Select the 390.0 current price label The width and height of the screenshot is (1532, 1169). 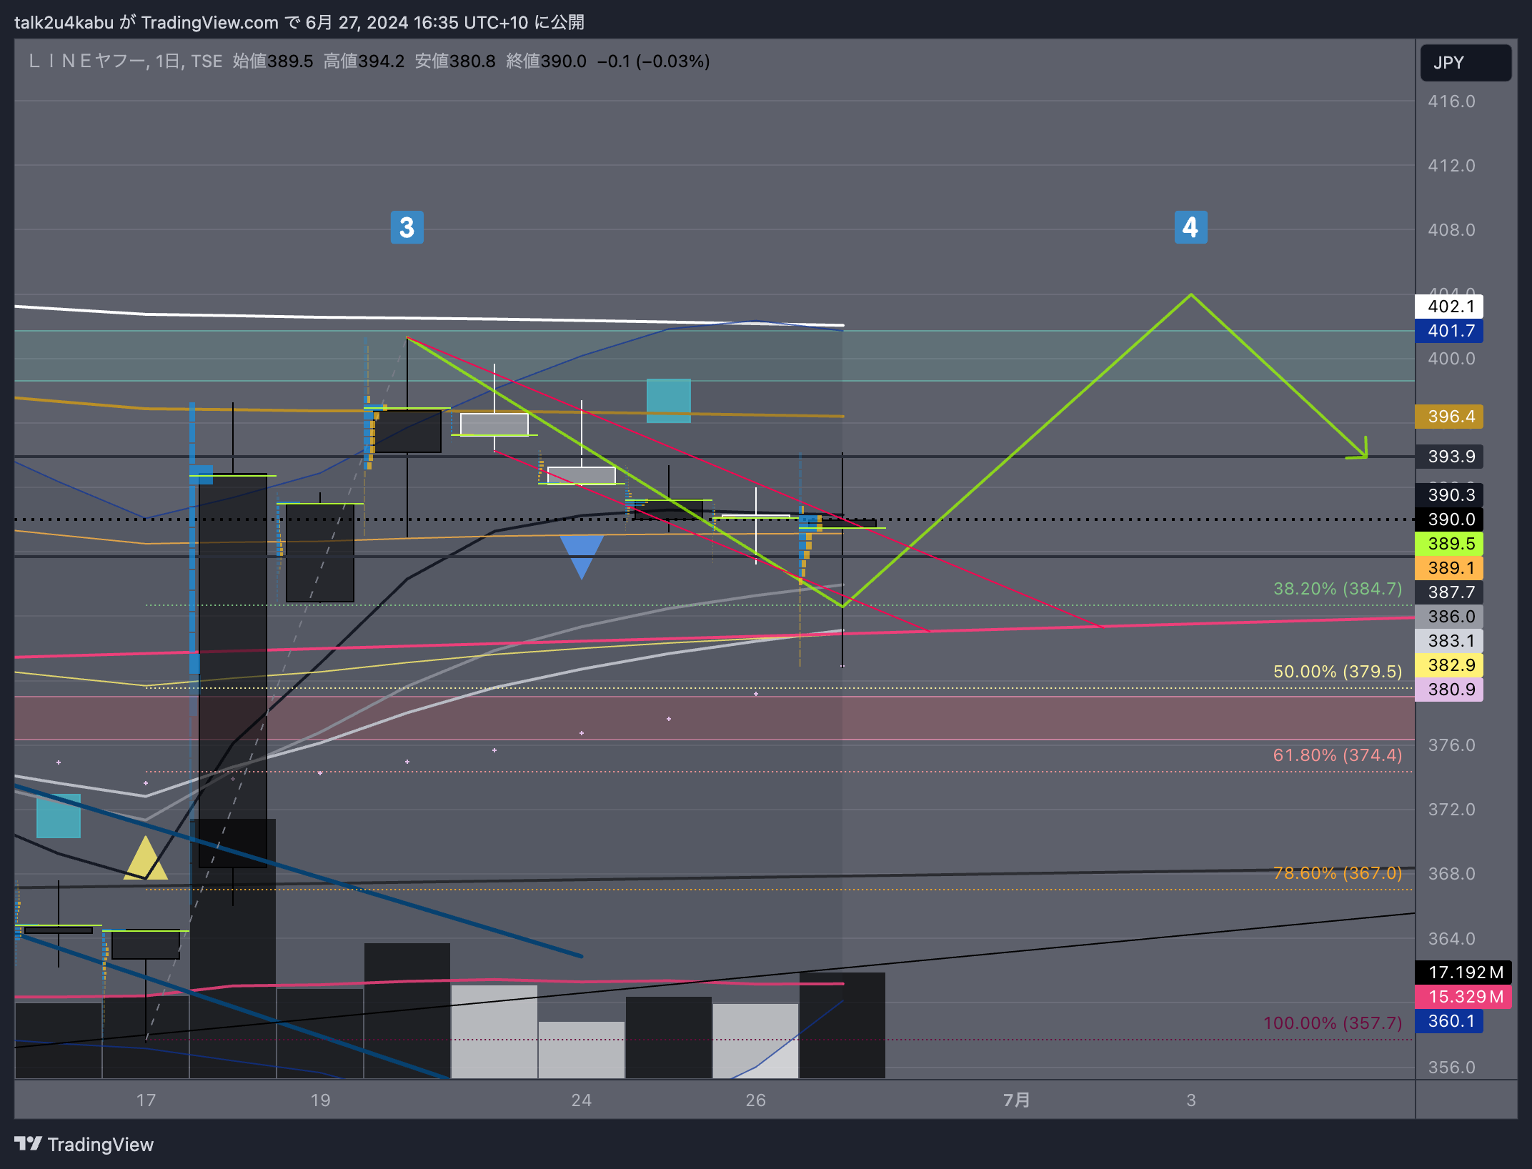click(x=1449, y=519)
